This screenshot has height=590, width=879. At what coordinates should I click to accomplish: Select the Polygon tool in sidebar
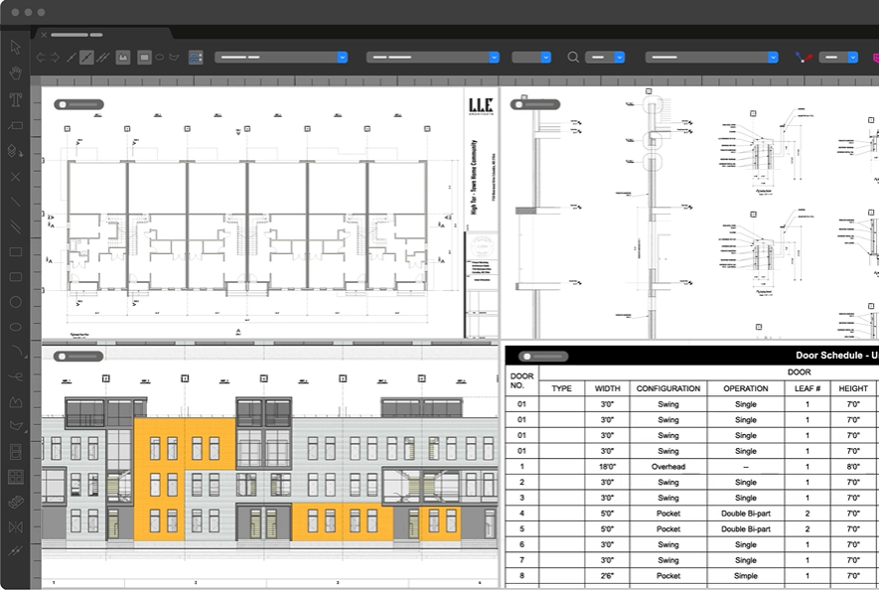[x=16, y=426]
